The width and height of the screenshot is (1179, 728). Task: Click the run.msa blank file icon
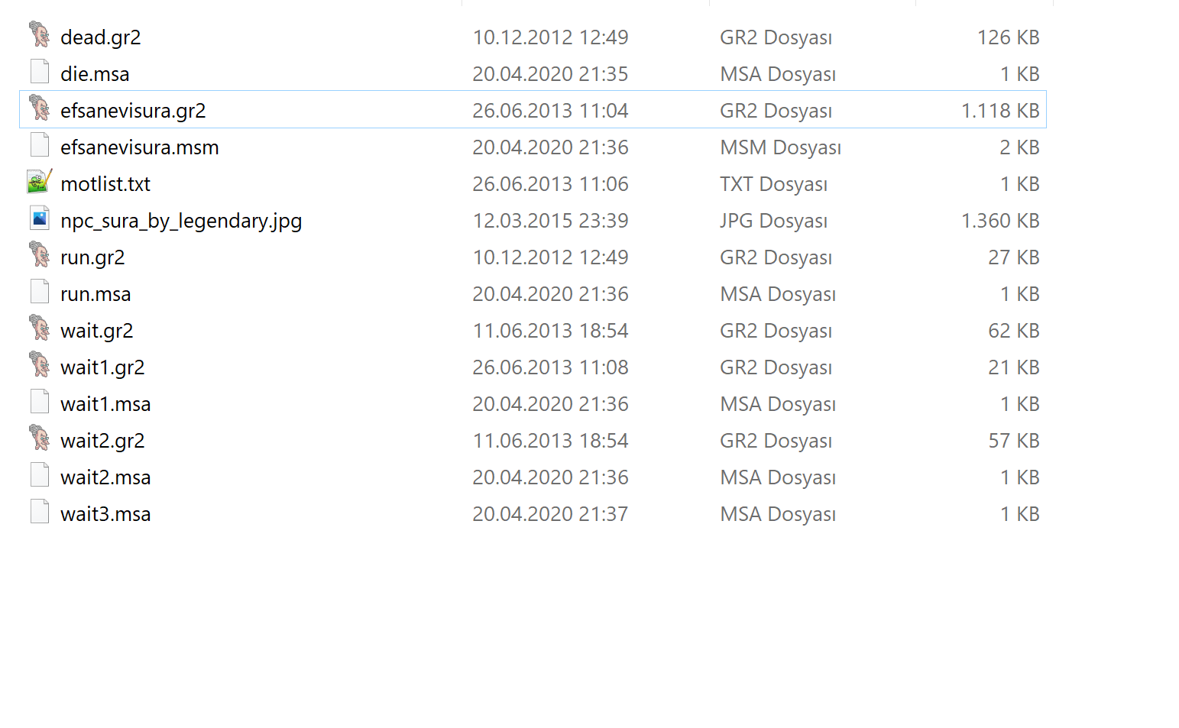tap(40, 291)
